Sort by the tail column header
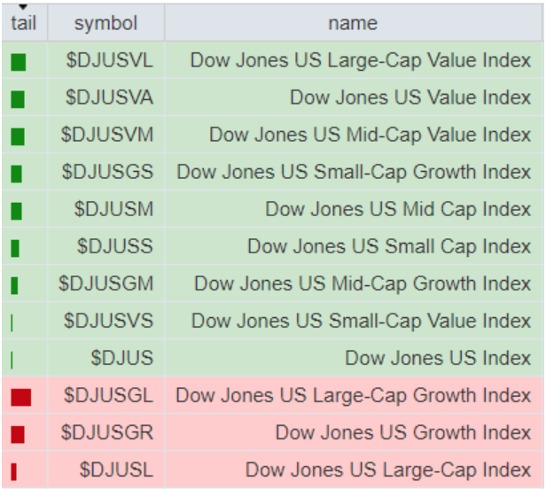Screen dimensions: 546x489 pos(23,23)
